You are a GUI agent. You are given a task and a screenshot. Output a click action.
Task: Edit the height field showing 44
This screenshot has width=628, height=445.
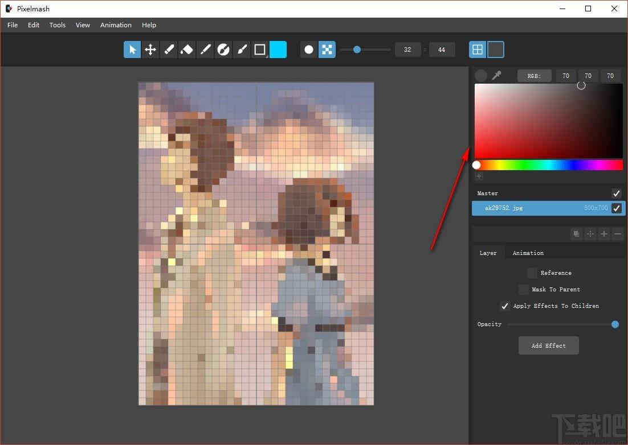pos(442,50)
